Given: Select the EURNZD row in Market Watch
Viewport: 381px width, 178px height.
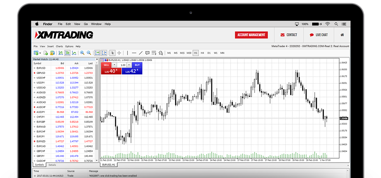Looking at the screenshot, I should [x=64, y=142].
